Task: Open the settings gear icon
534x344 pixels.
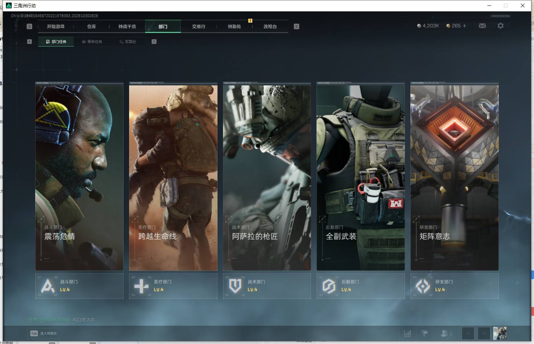Action: pos(501,26)
